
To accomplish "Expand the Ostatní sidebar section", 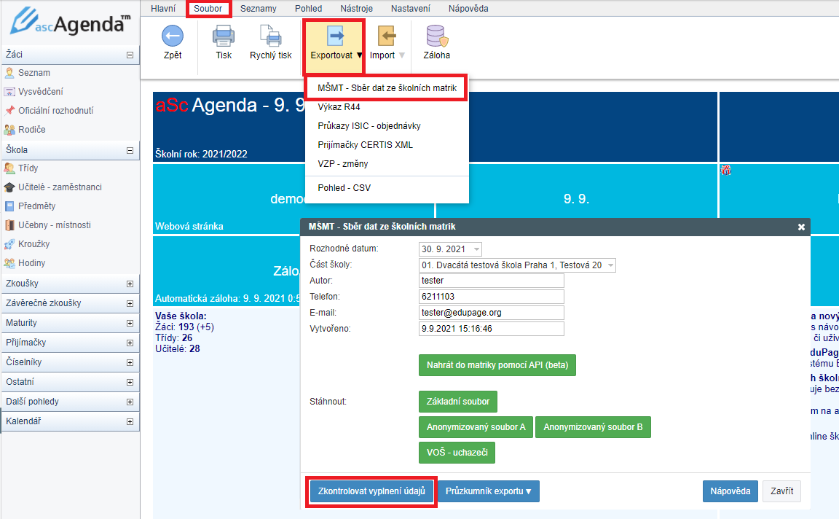I will (130, 383).
